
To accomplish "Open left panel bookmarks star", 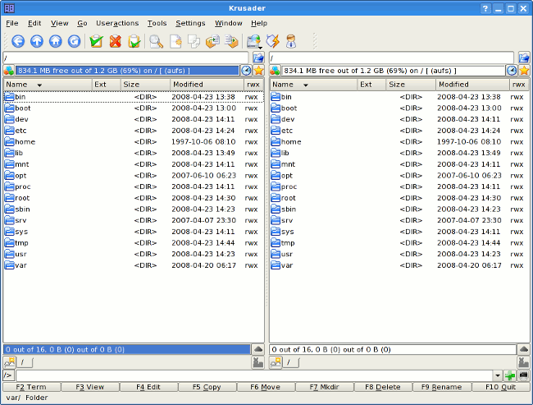I will point(258,71).
